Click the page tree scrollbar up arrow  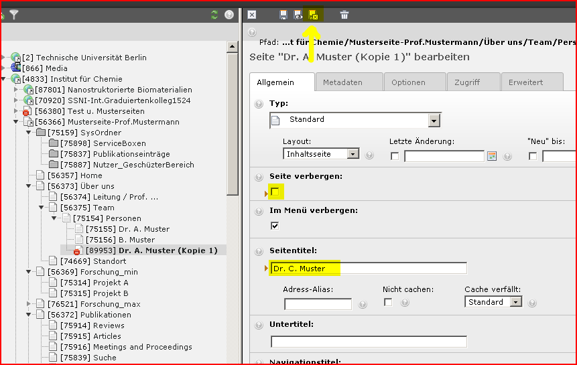point(232,47)
